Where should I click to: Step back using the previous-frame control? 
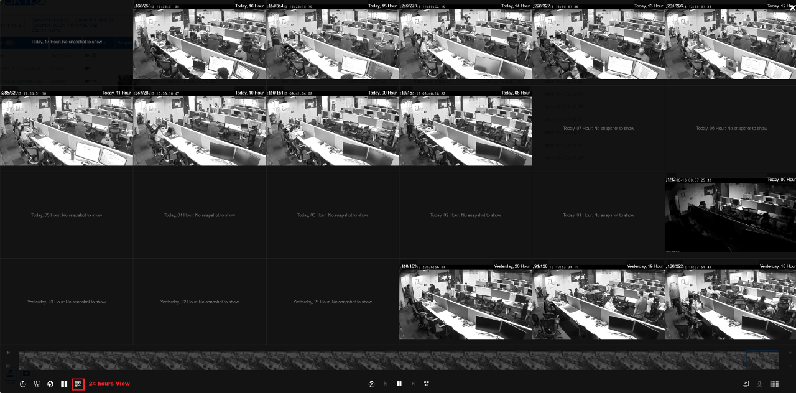pos(385,384)
